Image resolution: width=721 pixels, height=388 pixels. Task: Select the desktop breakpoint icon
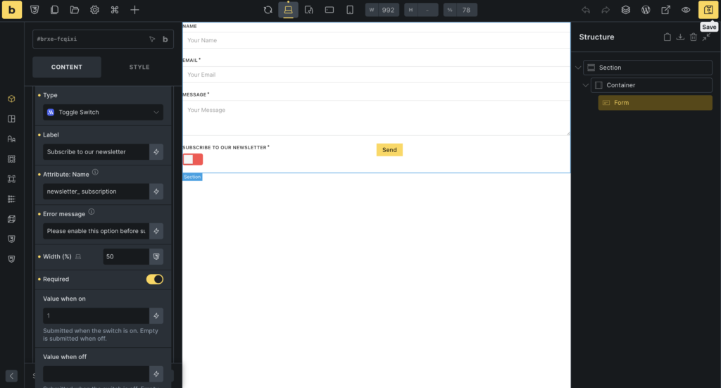288,10
